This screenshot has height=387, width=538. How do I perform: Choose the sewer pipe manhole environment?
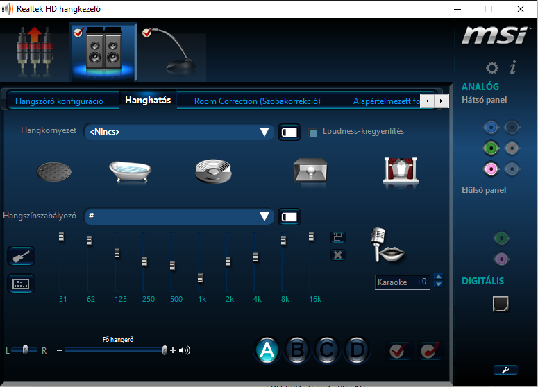point(54,171)
